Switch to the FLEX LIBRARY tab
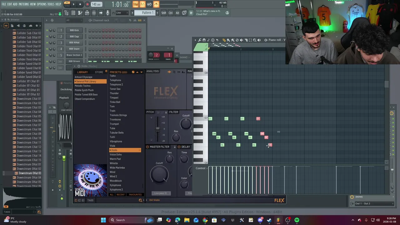 (82, 72)
